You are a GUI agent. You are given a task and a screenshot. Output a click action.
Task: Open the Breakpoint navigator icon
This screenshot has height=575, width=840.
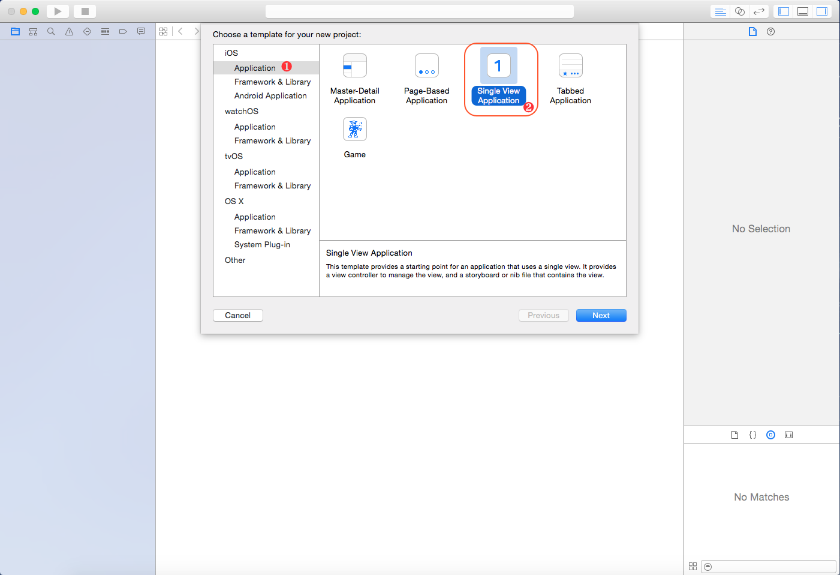click(123, 32)
